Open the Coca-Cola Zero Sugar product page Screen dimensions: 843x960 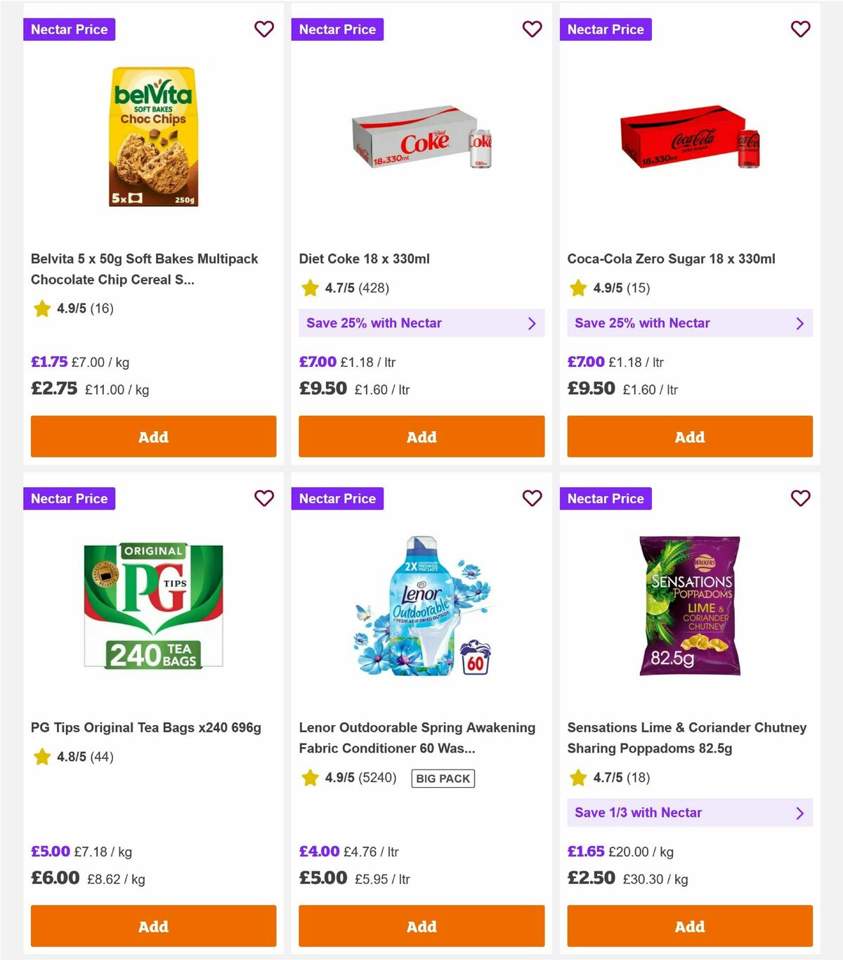(x=672, y=259)
